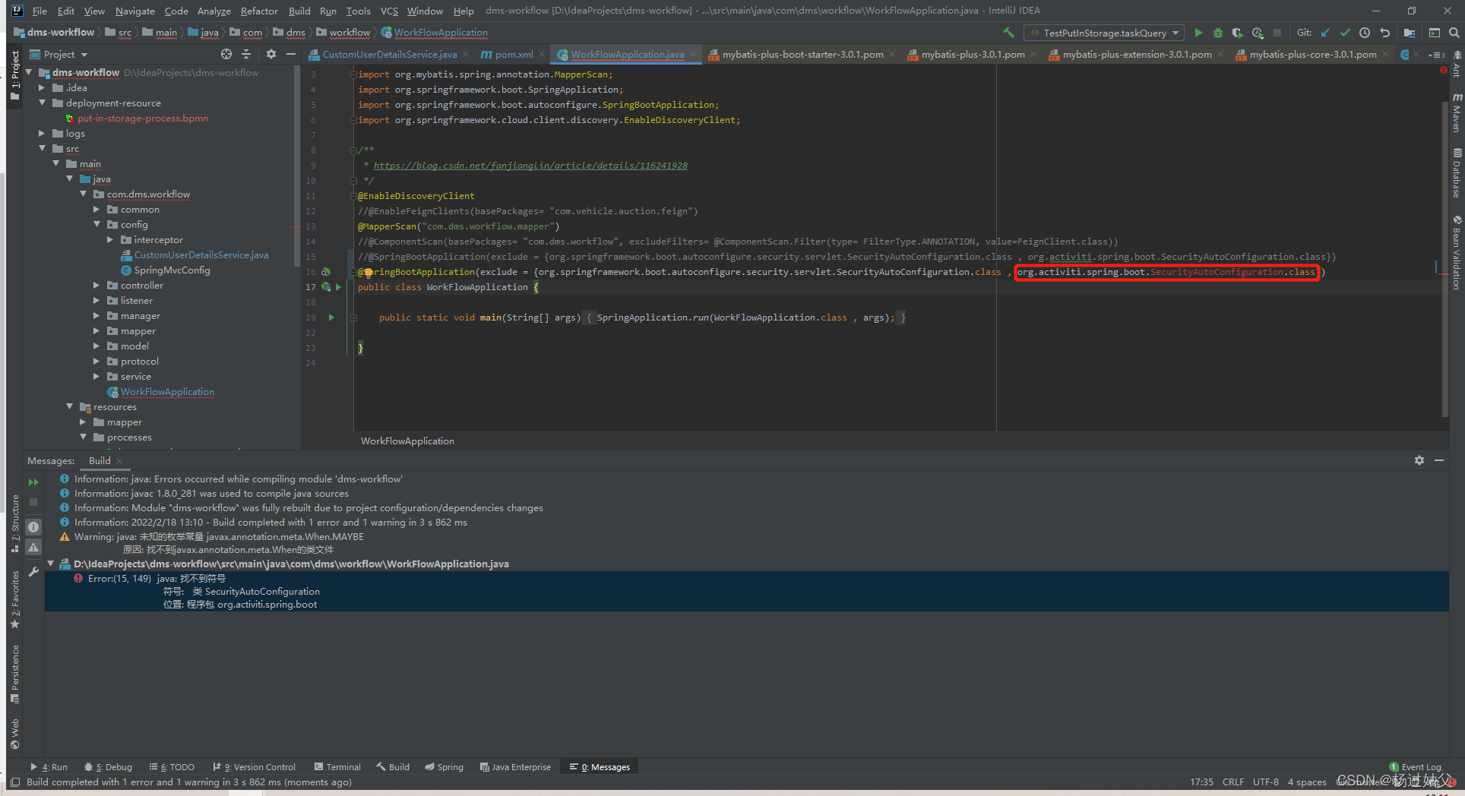Screen dimensions: 1465x796
Task: Toggle display of warning messages in Build panel
Action: click(x=33, y=547)
